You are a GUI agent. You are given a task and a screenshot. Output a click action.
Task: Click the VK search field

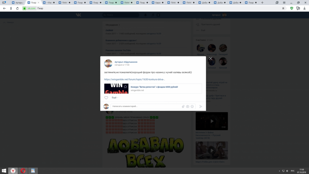tap(121, 15)
